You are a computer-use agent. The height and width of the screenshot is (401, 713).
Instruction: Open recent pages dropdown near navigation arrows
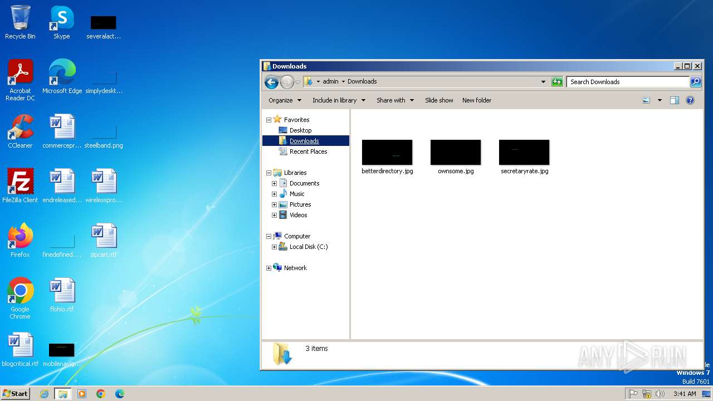[297, 82]
